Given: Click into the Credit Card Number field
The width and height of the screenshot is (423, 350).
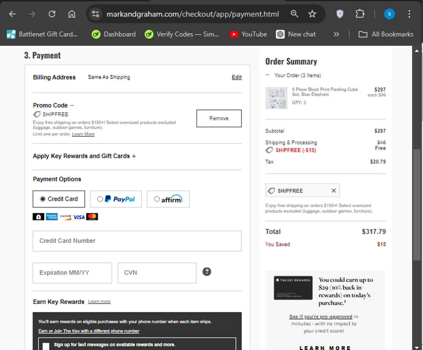Looking at the screenshot, I should point(137,241).
